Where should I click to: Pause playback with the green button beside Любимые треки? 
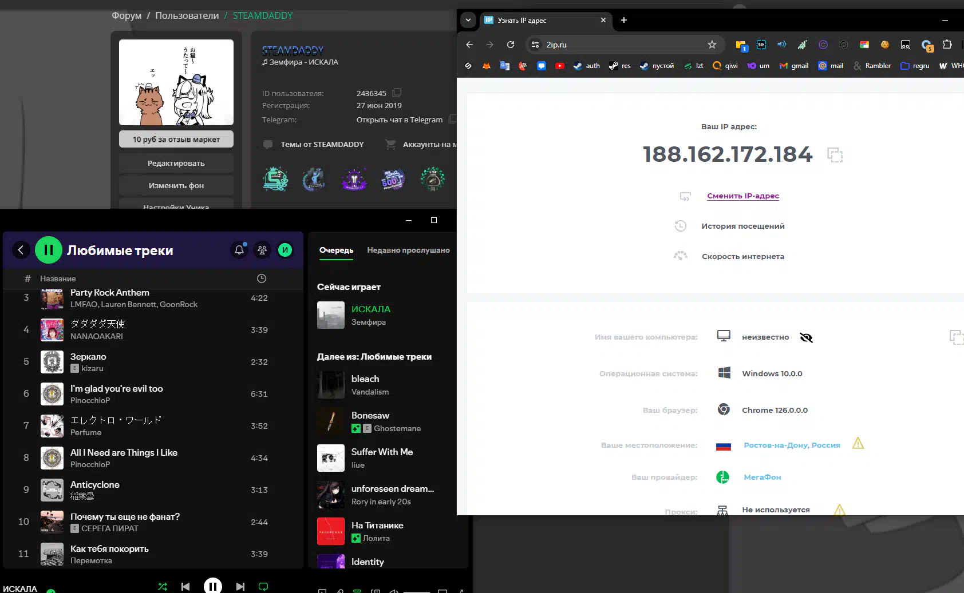pyautogui.click(x=49, y=250)
